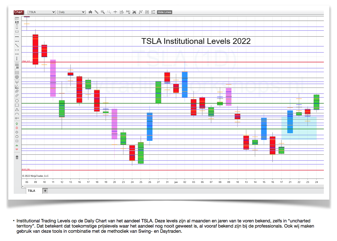Click the list view icon beside Hide Lines
Image resolution: width=337 pixels, height=241 pixels.
(153, 12)
